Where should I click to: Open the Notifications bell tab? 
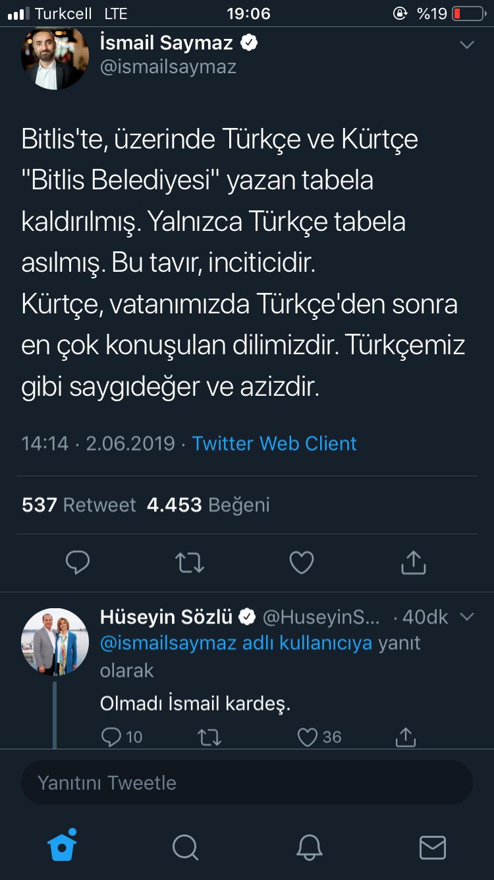[x=309, y=847]
